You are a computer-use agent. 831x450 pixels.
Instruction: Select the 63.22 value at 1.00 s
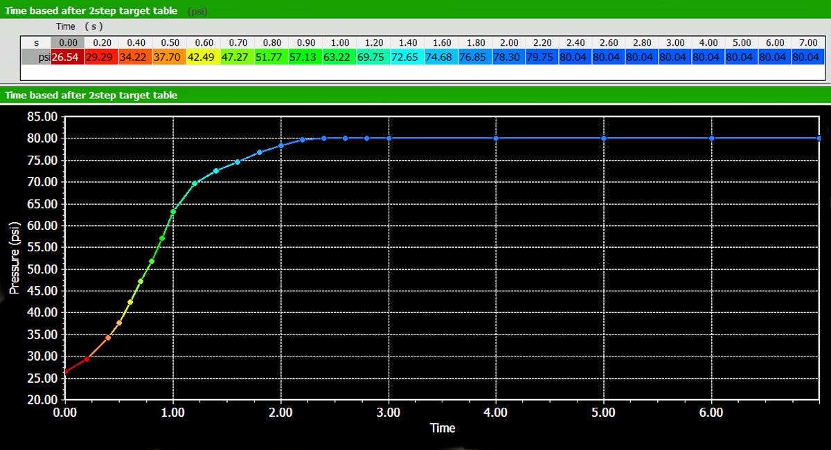pos(339,57)
